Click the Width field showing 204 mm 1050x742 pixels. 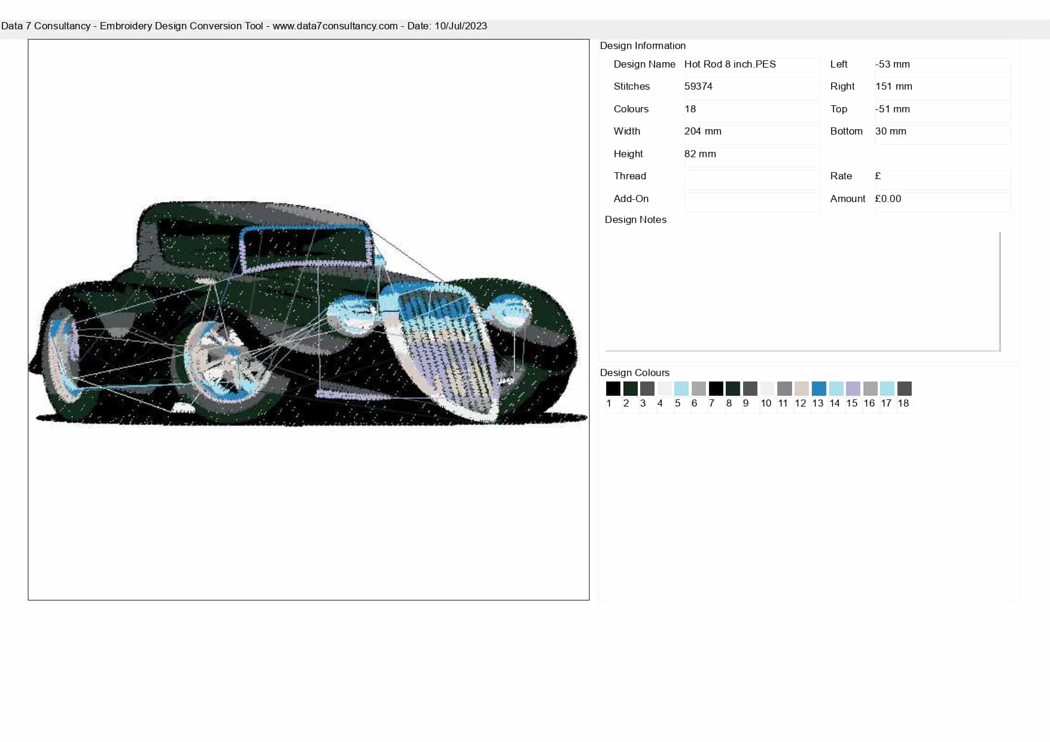point(751,135)
